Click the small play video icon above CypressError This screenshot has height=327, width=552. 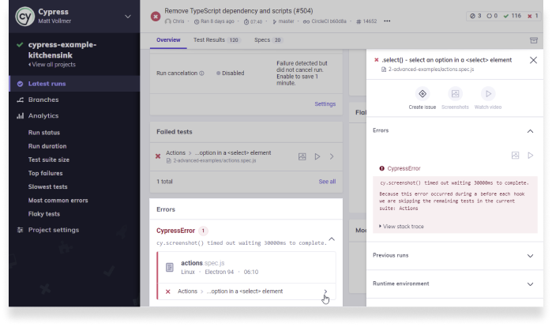pos(531,156)
